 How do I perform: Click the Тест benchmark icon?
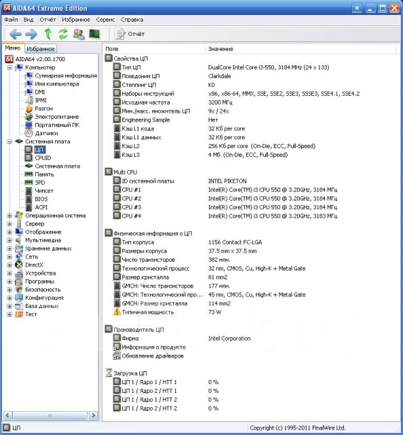point(19,314)
